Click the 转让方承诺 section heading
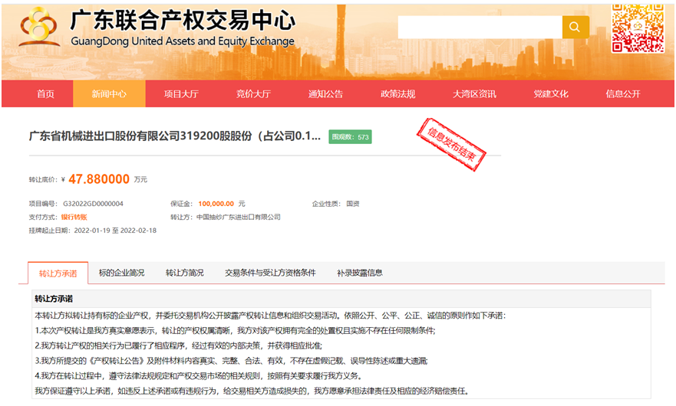676x406 pixels. [54, 299]
